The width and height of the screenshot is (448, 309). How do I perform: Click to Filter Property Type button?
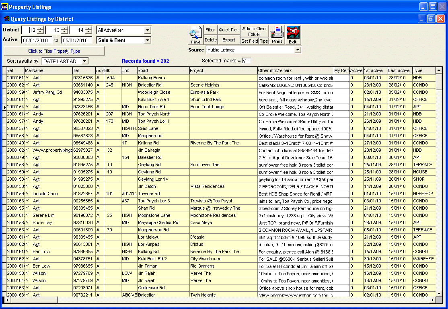point(54,51)
